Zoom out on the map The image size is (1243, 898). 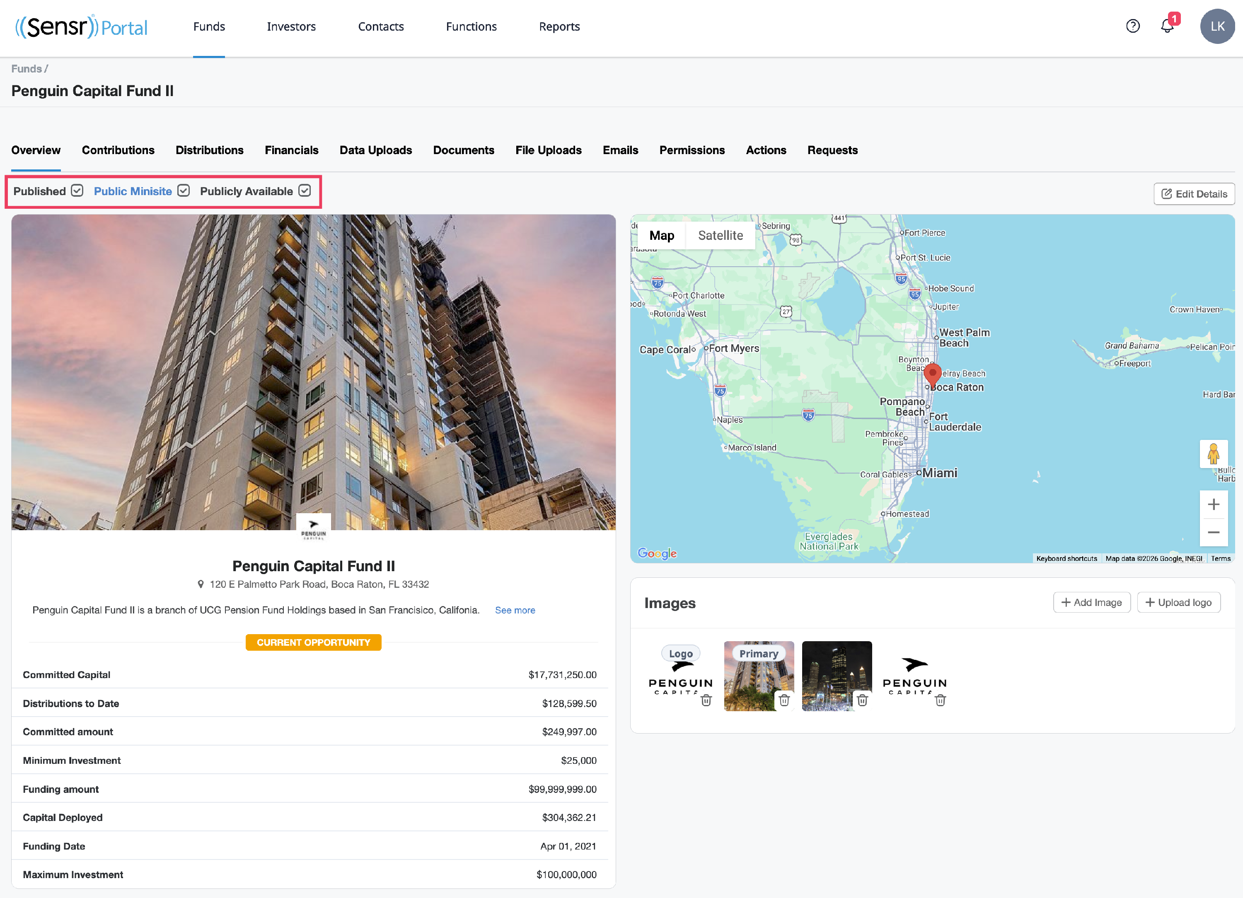tap(1214, 533)
